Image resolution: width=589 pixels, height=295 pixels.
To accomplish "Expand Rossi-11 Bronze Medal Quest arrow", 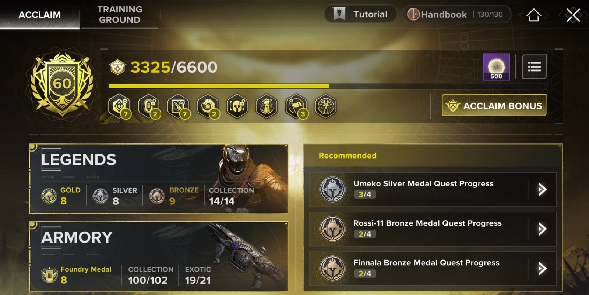I will (x=542, y=229).
